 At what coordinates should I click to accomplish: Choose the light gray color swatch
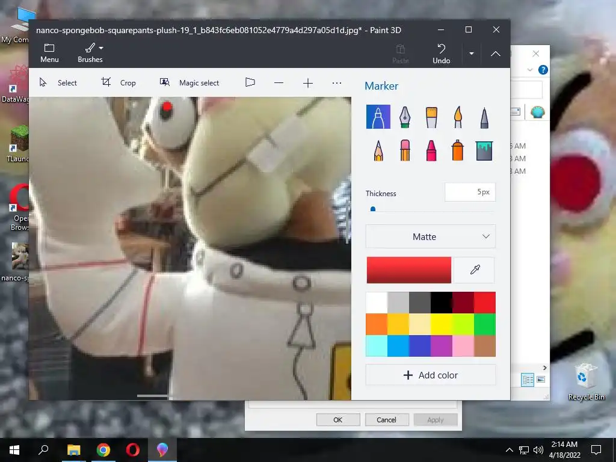click(398, 303)
